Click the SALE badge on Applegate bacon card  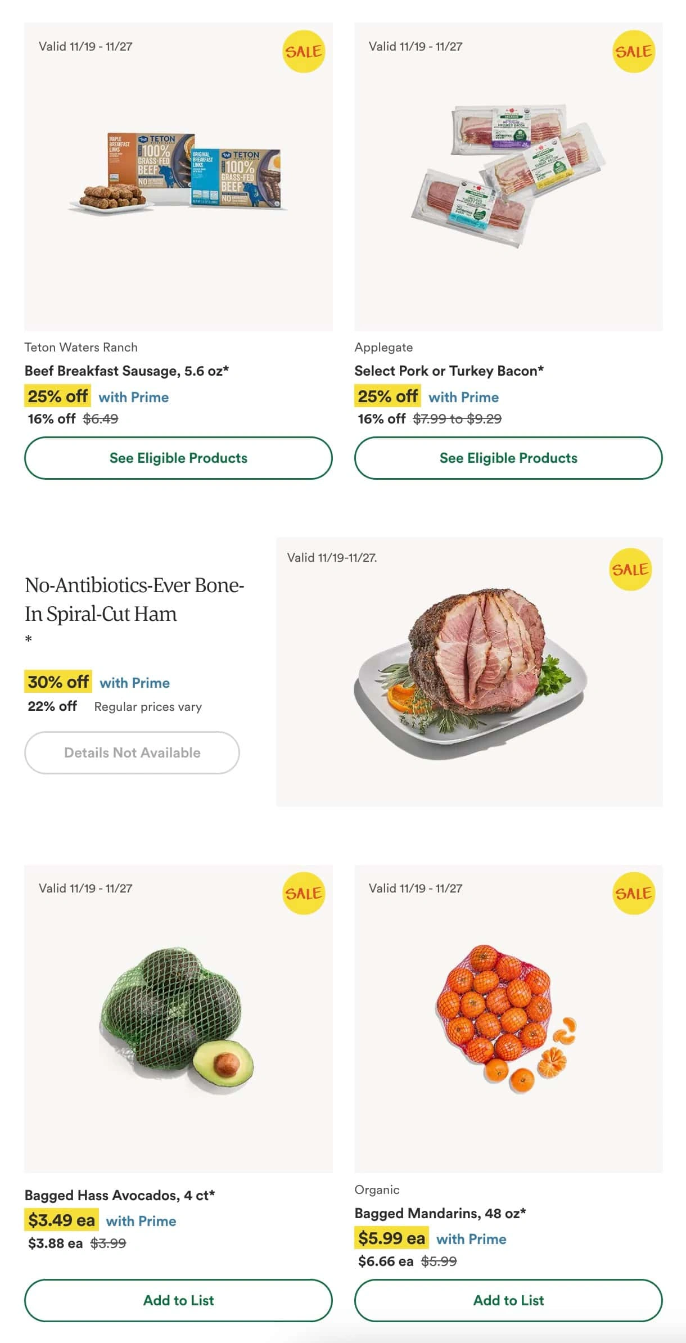point(633,51)
